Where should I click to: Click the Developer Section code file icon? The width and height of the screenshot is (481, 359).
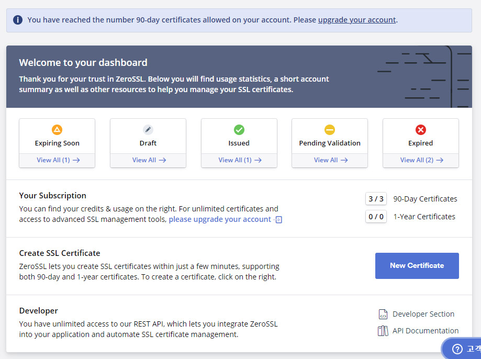tap(383, 314)
